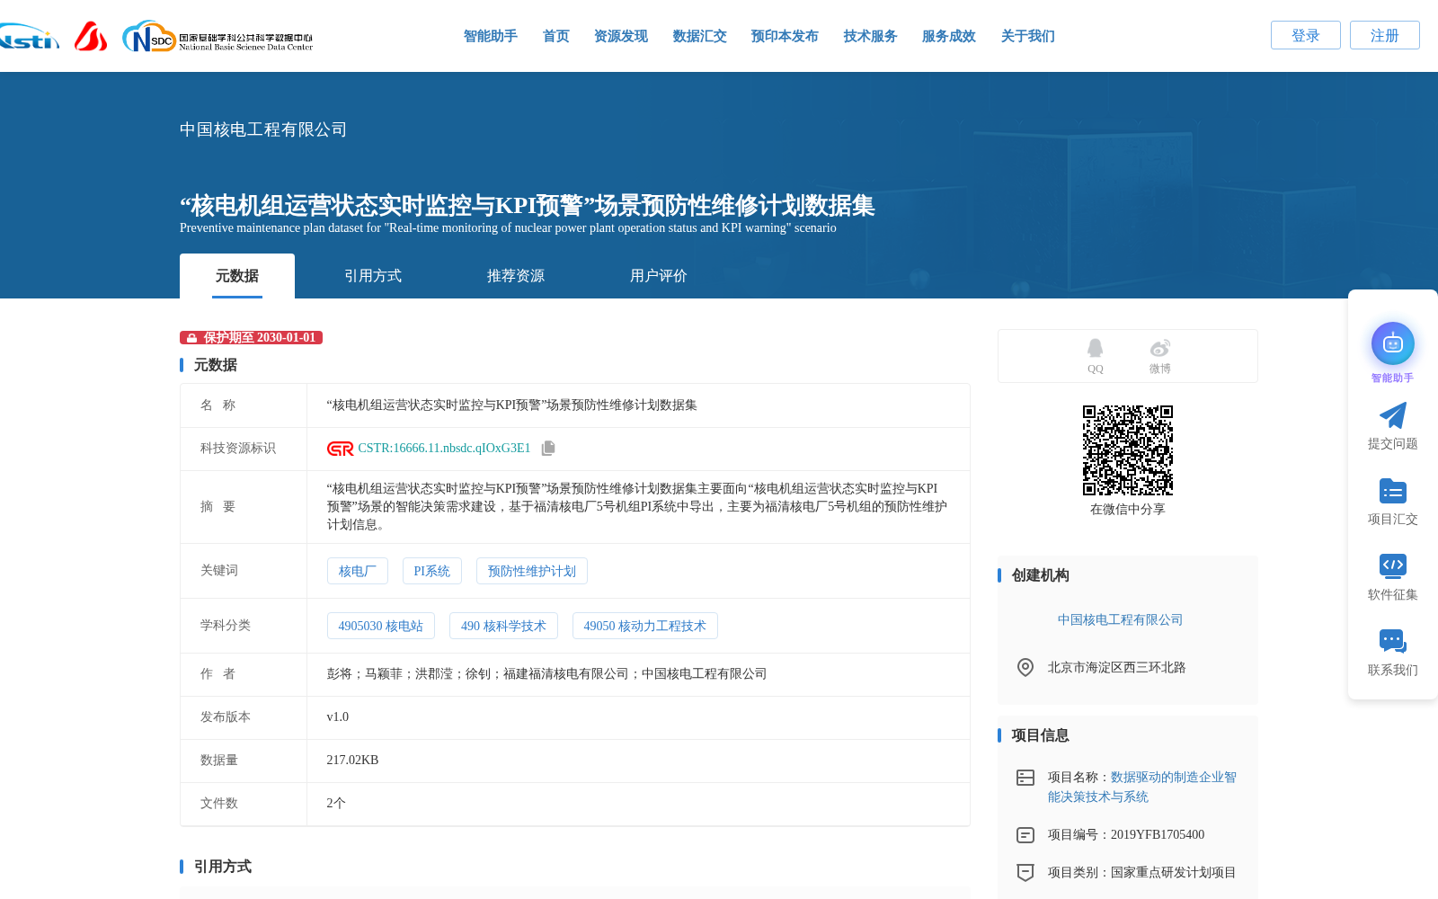Open 资源发现 menu item
Image resolution: width=1438 pixels, height=899 pixels.
(x=621, y=36)
